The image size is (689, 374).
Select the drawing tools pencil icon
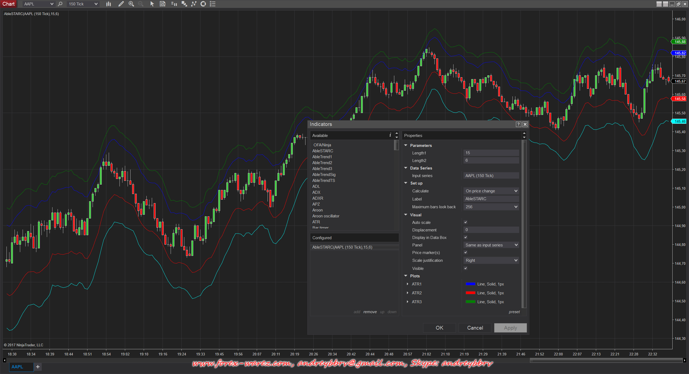pos(121,4)
